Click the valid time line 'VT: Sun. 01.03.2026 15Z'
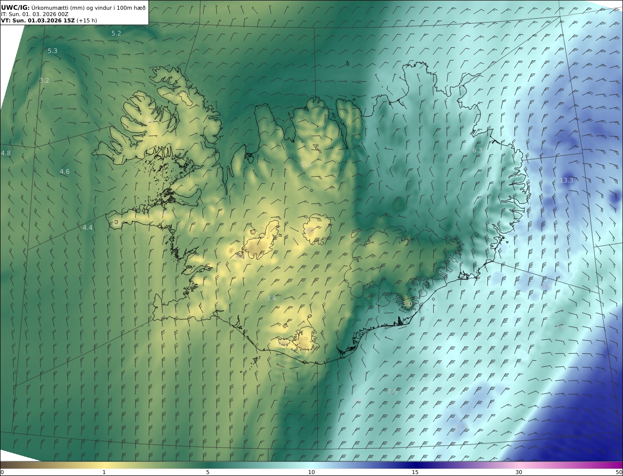Image resolution: width=623 pixels, height=476 pixels. click(x=38, y=20)
